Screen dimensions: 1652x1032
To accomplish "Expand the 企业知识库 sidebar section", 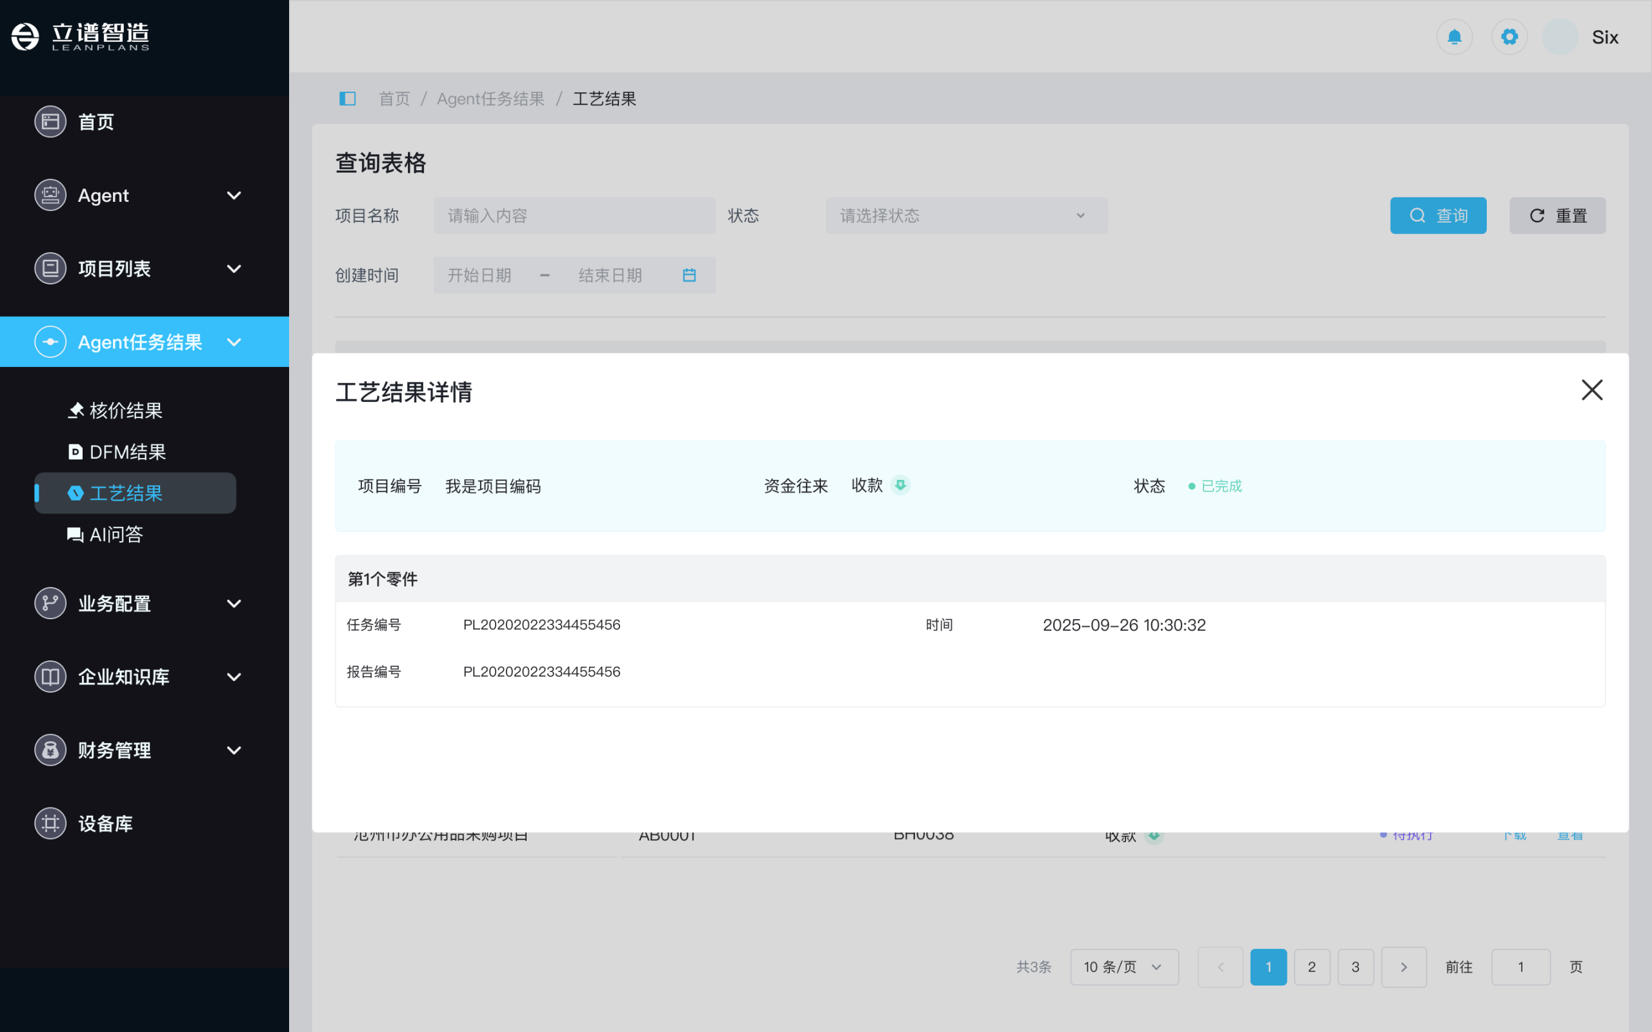I will click(234, 677).
